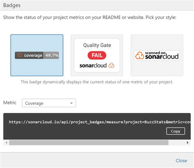Click the cloud icon beside sonarcloud wordmark
The image size is (194, 168).
111,66
